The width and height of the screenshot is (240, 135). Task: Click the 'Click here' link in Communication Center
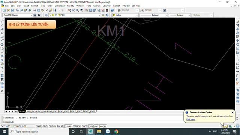[190, 120]
